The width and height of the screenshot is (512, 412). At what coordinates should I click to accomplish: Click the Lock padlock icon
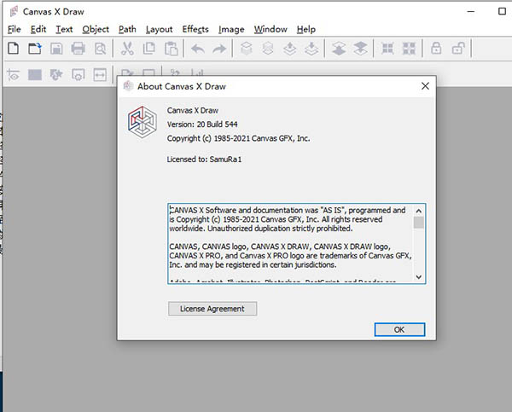coord(436,48)
